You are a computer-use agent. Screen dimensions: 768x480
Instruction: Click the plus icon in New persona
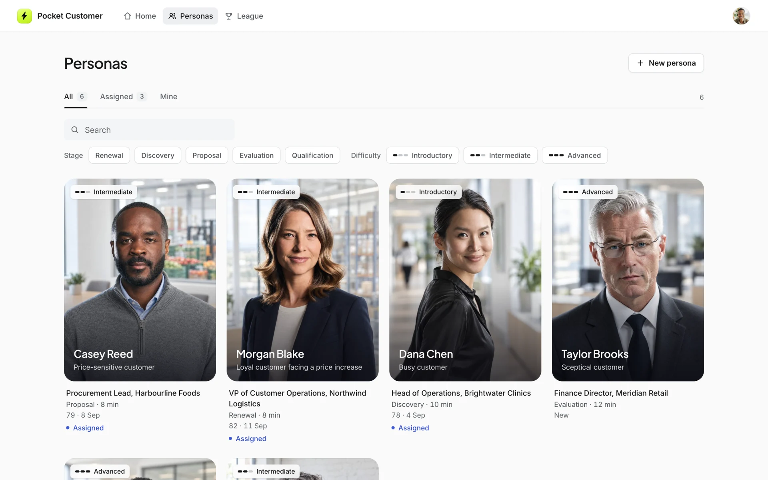[640, 63]
